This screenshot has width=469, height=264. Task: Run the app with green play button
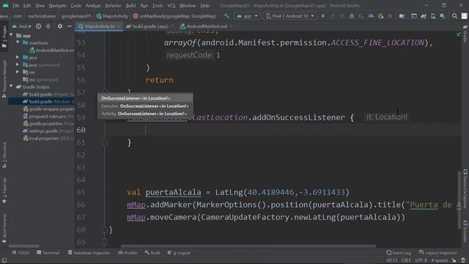(323, 16)
